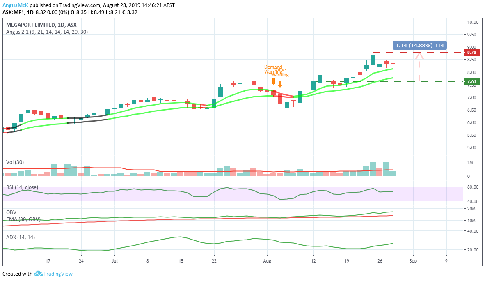The image size is (485, 281).
Task: Select the Angus 2.1 indicator legend
Action: (x=47, y=32)
